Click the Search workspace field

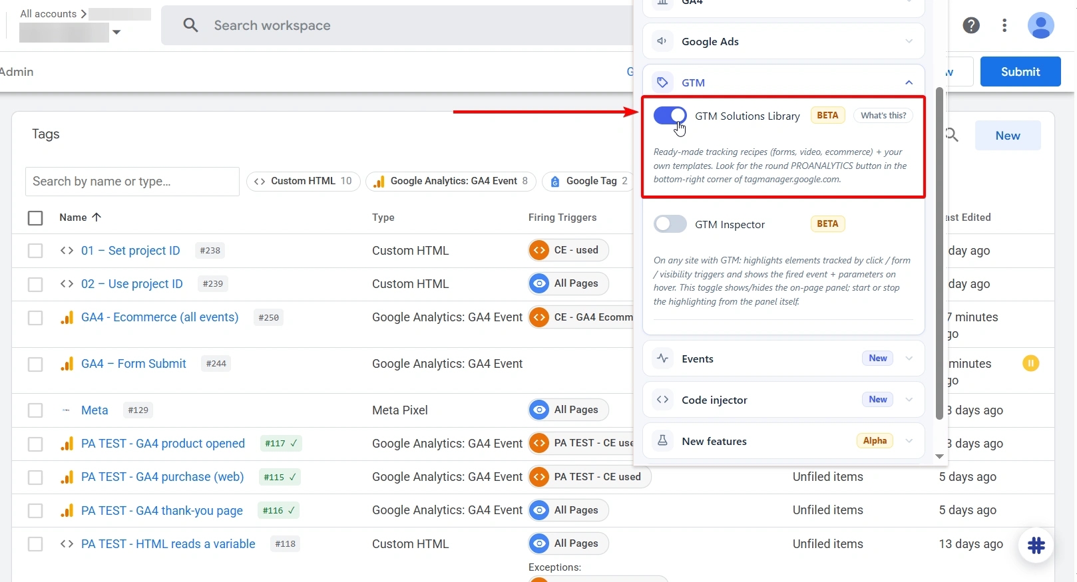397,25
